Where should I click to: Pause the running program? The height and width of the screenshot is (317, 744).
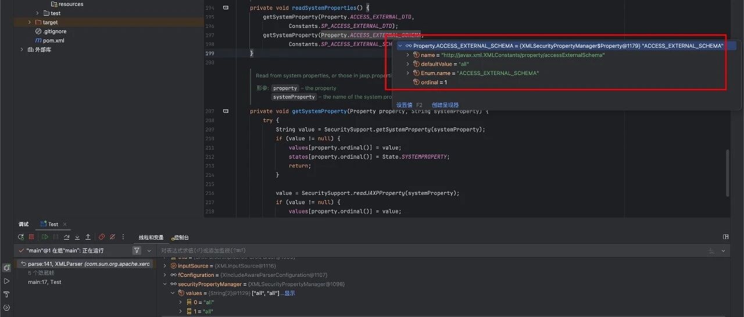pos(56,237)
